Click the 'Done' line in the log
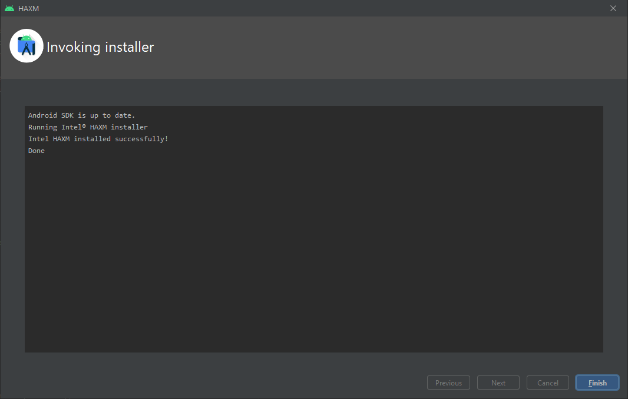Image resolution: width=628 pixels, height=399 pixels. [x=37, y=151]
